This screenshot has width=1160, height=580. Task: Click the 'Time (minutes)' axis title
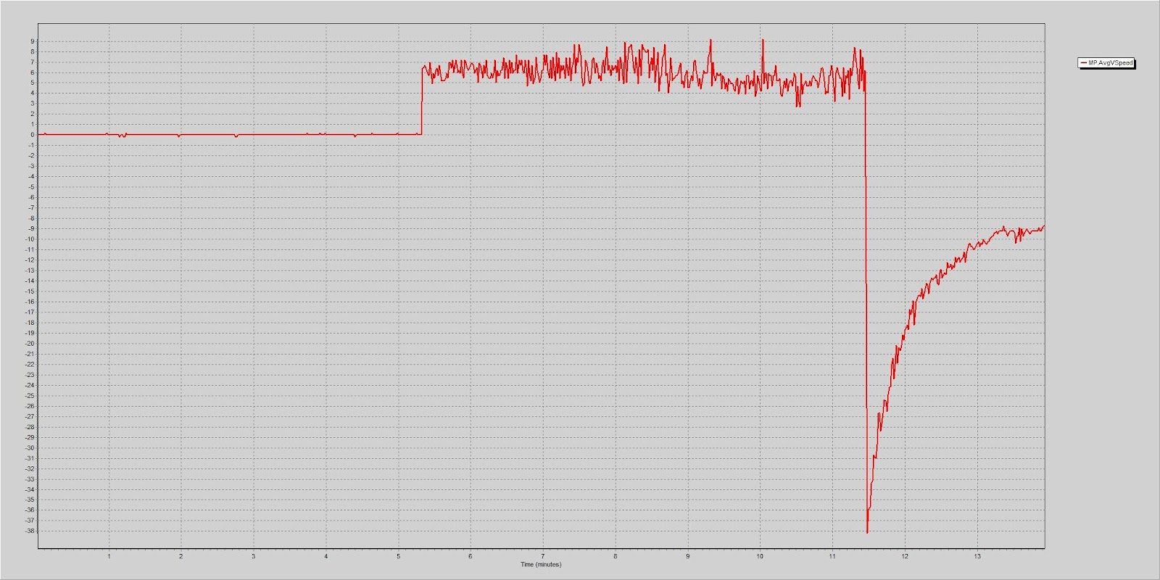point(541,564)
